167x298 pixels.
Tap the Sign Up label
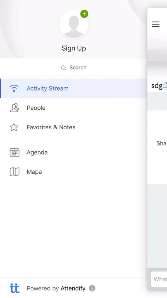click(74, 48)
